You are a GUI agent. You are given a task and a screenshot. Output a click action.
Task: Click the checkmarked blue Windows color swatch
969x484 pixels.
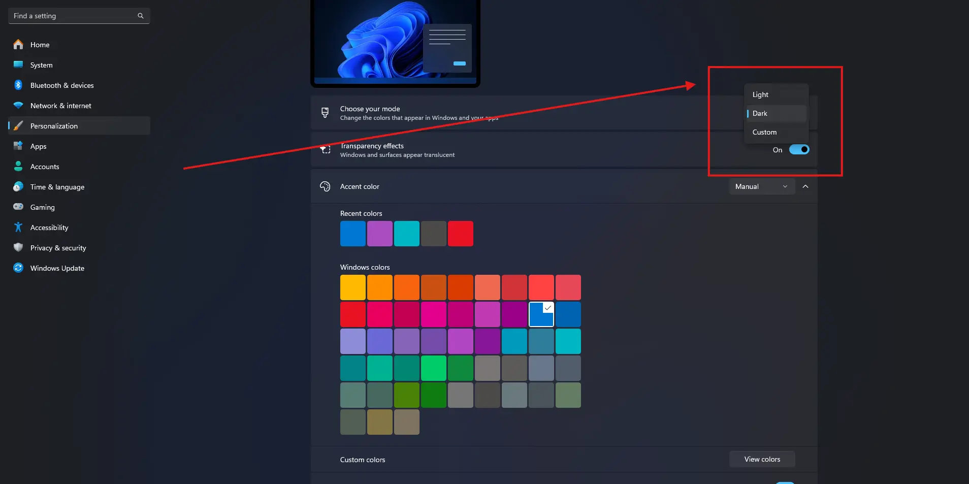pyautogui.click(x=541, y=314)
